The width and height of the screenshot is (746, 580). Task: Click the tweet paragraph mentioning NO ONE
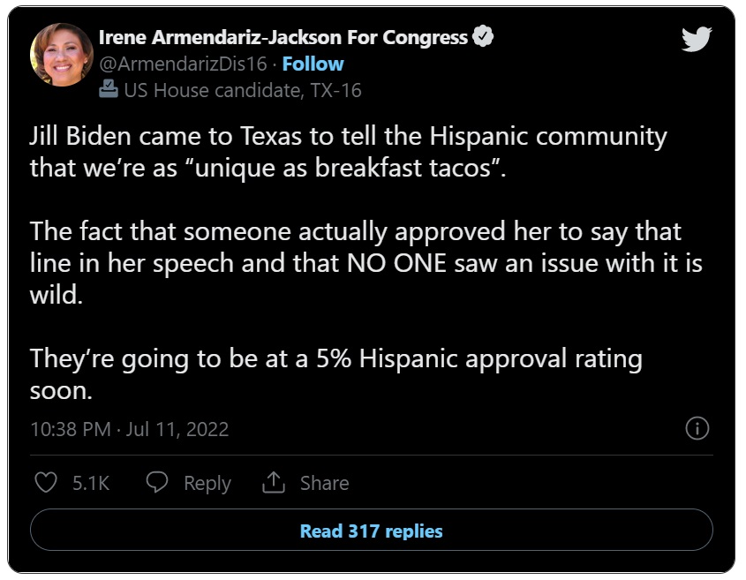[365, 263]
